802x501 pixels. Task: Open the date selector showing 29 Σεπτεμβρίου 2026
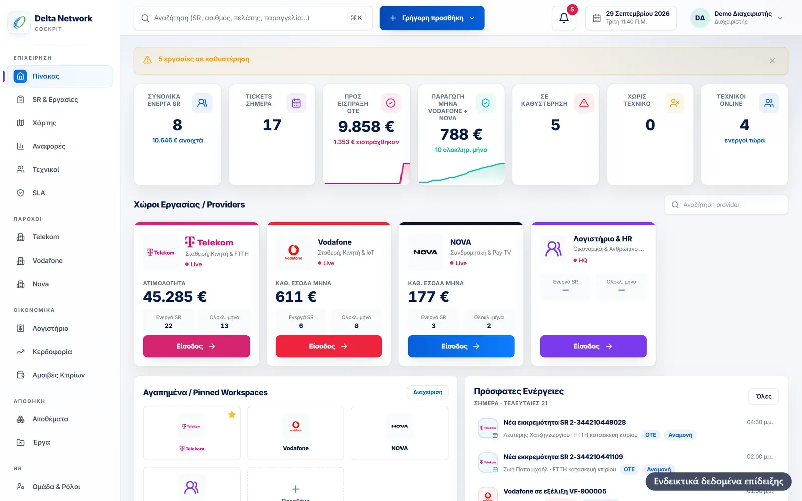coord(631,18)
